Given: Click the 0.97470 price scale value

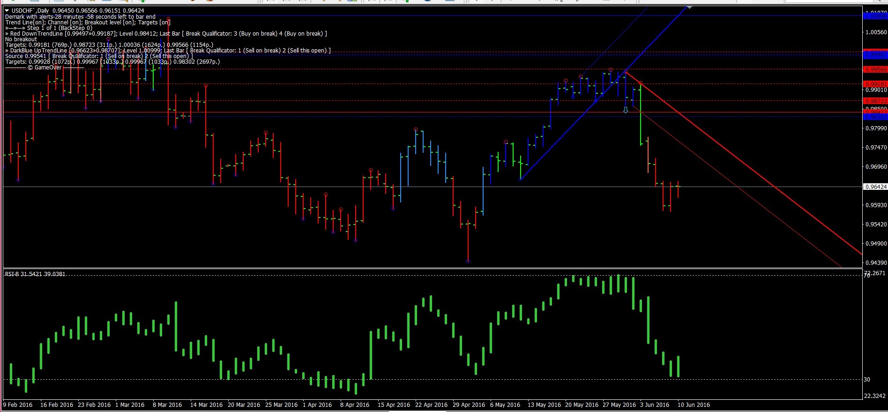Looking at the screenshot, I should pos(876,147).
